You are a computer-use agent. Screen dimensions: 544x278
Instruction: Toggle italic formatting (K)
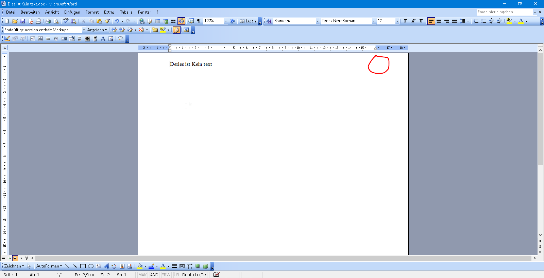tap(413, 21)
